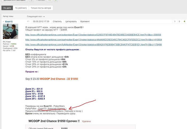Open the pokerstars officialpokerrankings link
Image resolution: width=187 pixels, height=129 pixels.
(93, 35)
